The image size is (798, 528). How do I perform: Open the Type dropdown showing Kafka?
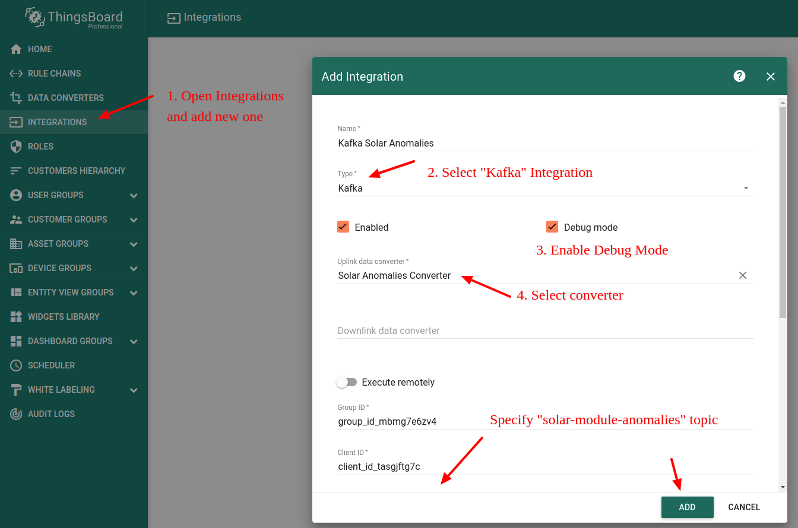[x=545, y=188]
